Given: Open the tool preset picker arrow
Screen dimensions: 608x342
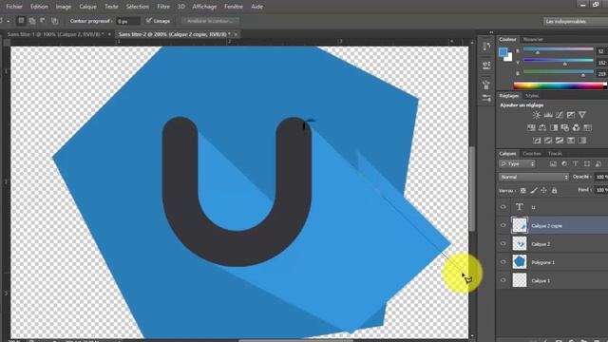Looking at the screenshot, I should pos(9,21).
